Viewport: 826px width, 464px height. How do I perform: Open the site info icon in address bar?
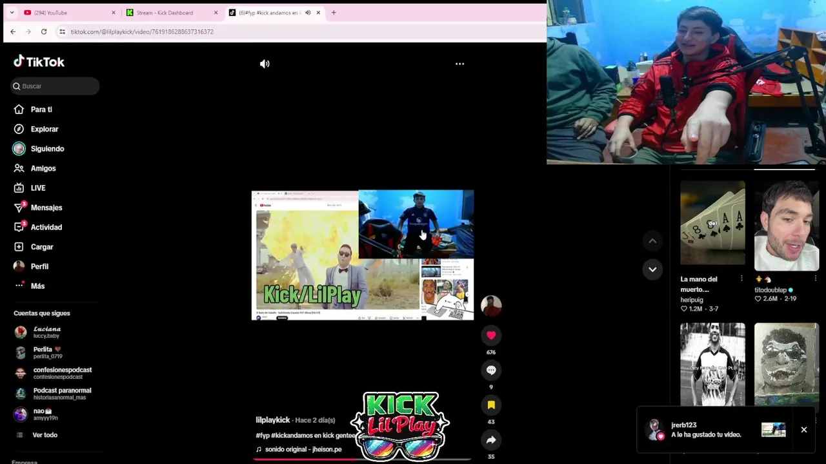[x=62, y=32]
